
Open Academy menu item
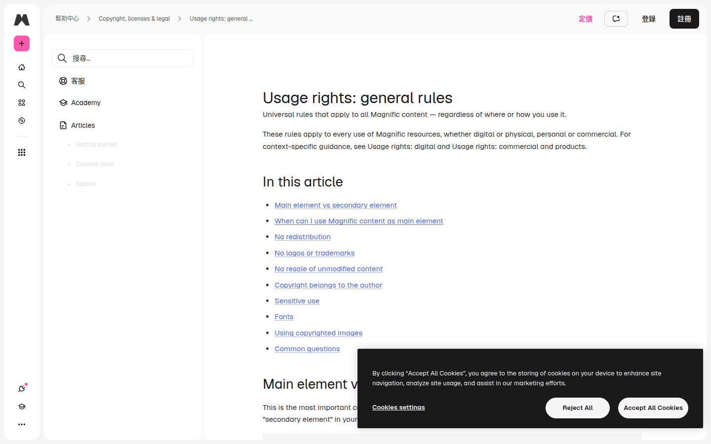[86, 103]
